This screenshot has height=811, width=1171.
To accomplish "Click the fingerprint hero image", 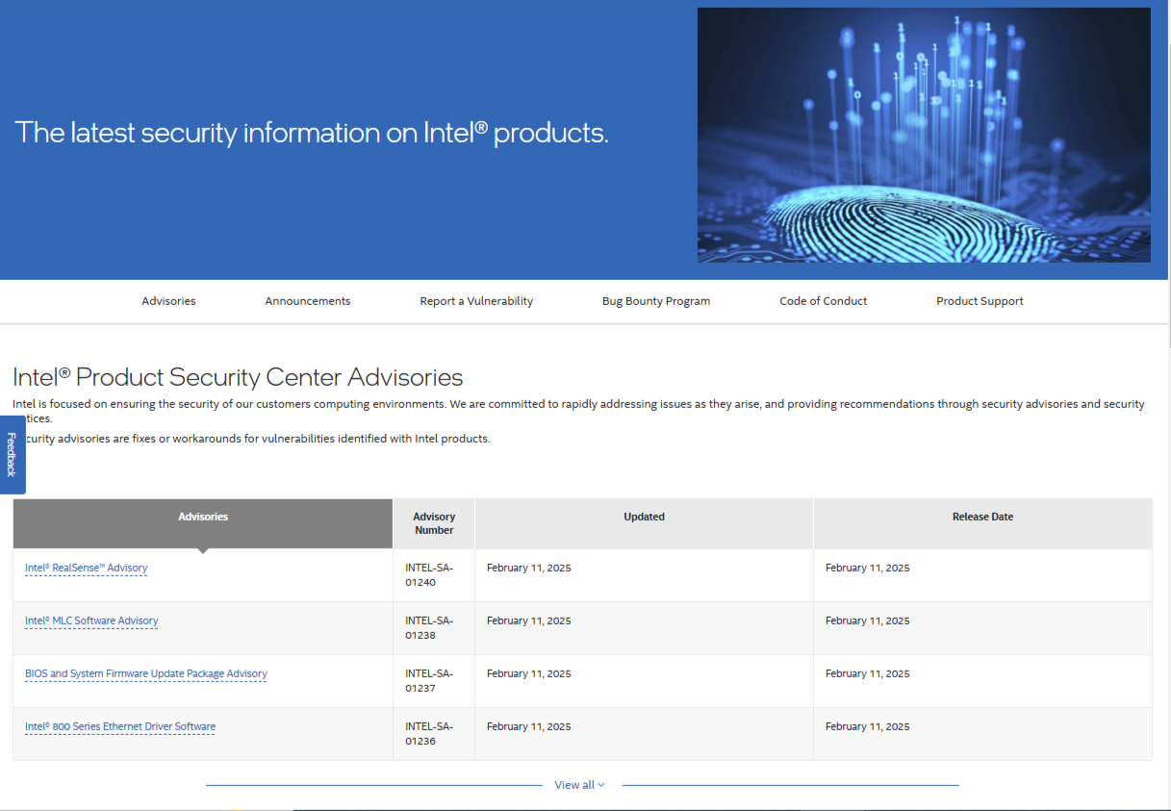I will coord(924,135).
